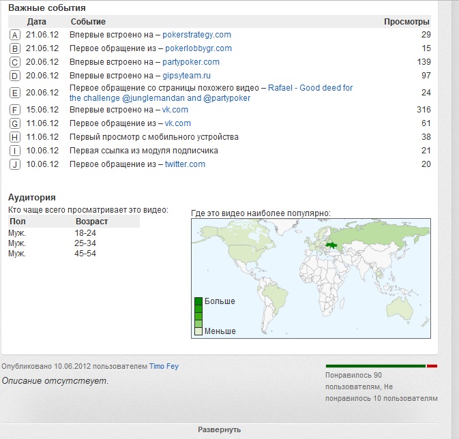Image resolution: width=459 pixels, height=439 pixels.
Task: Click the darkest green Больше legend swatch
Action: tap(198, 301)
